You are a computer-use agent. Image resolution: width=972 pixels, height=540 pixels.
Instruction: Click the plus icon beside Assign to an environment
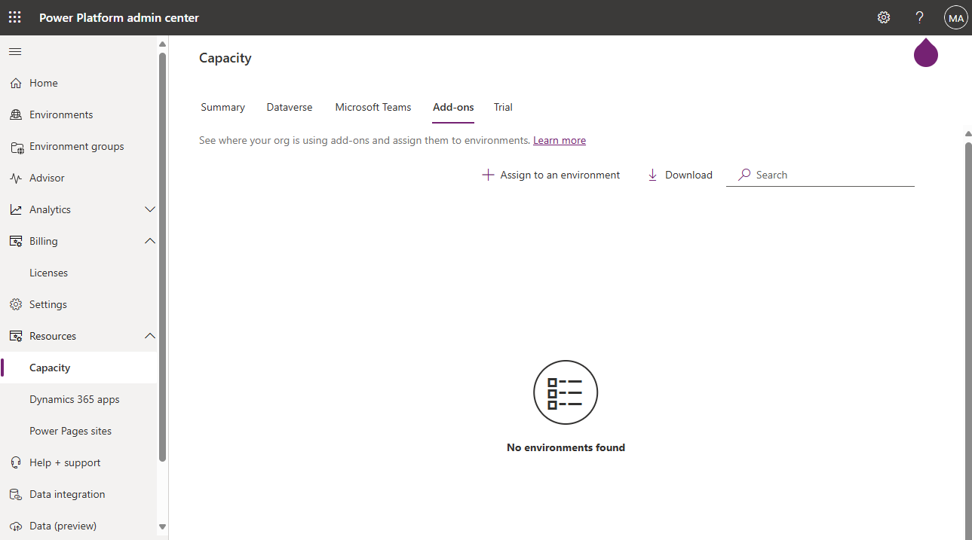(x=488, y=175)
